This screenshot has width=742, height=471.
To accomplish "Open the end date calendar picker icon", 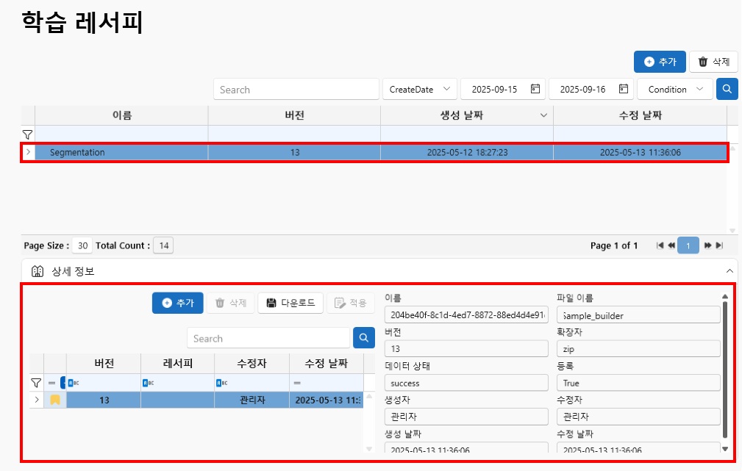I will pyautogui.click(x=624, y=89).
